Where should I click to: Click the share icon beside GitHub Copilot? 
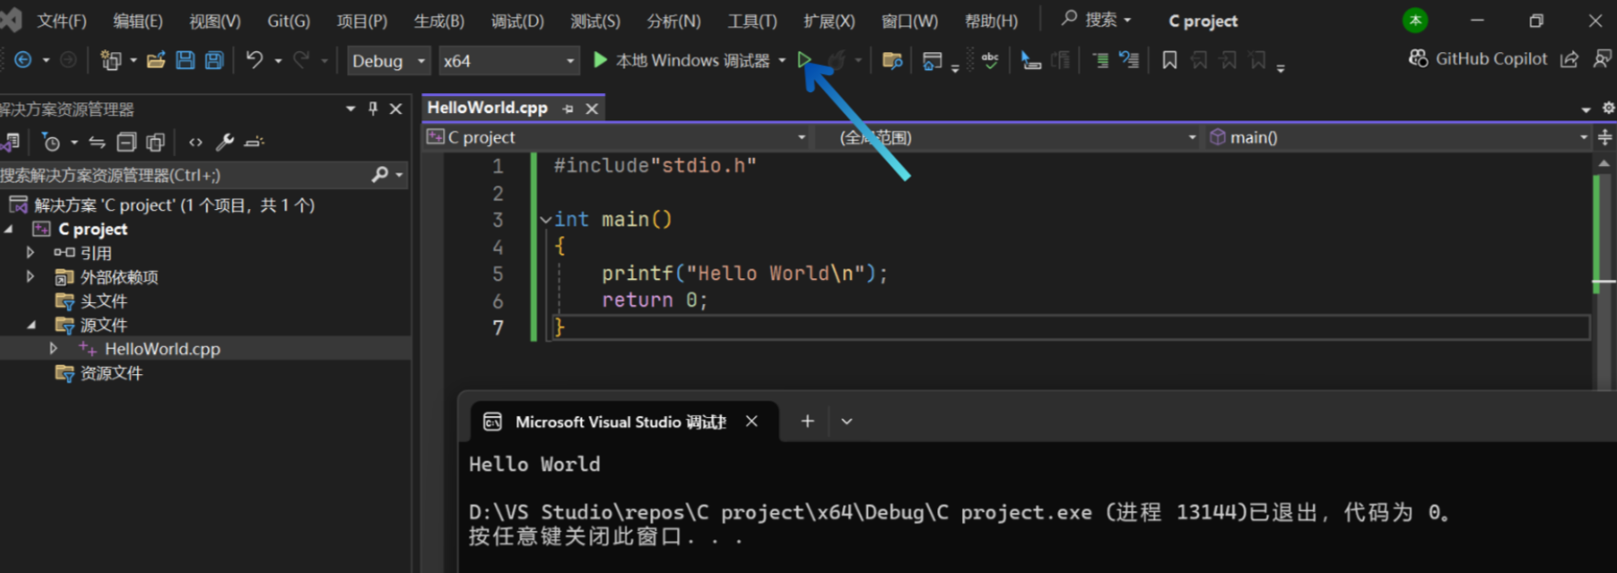[1569, 59]
